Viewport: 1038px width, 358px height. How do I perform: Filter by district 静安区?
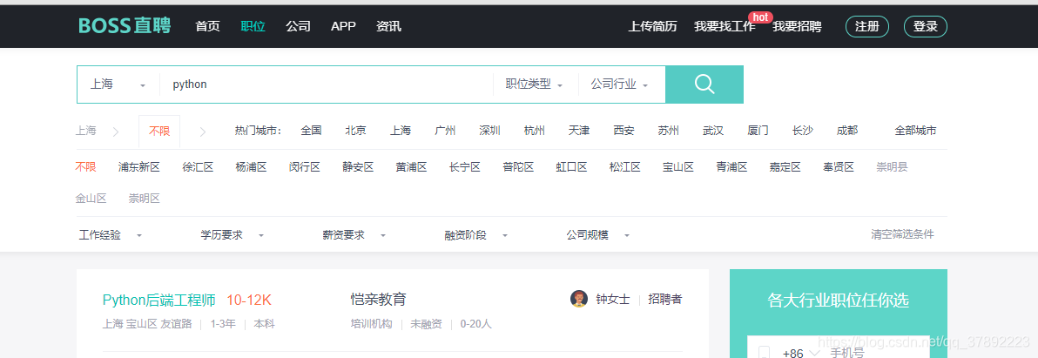[x=358, y=166]
